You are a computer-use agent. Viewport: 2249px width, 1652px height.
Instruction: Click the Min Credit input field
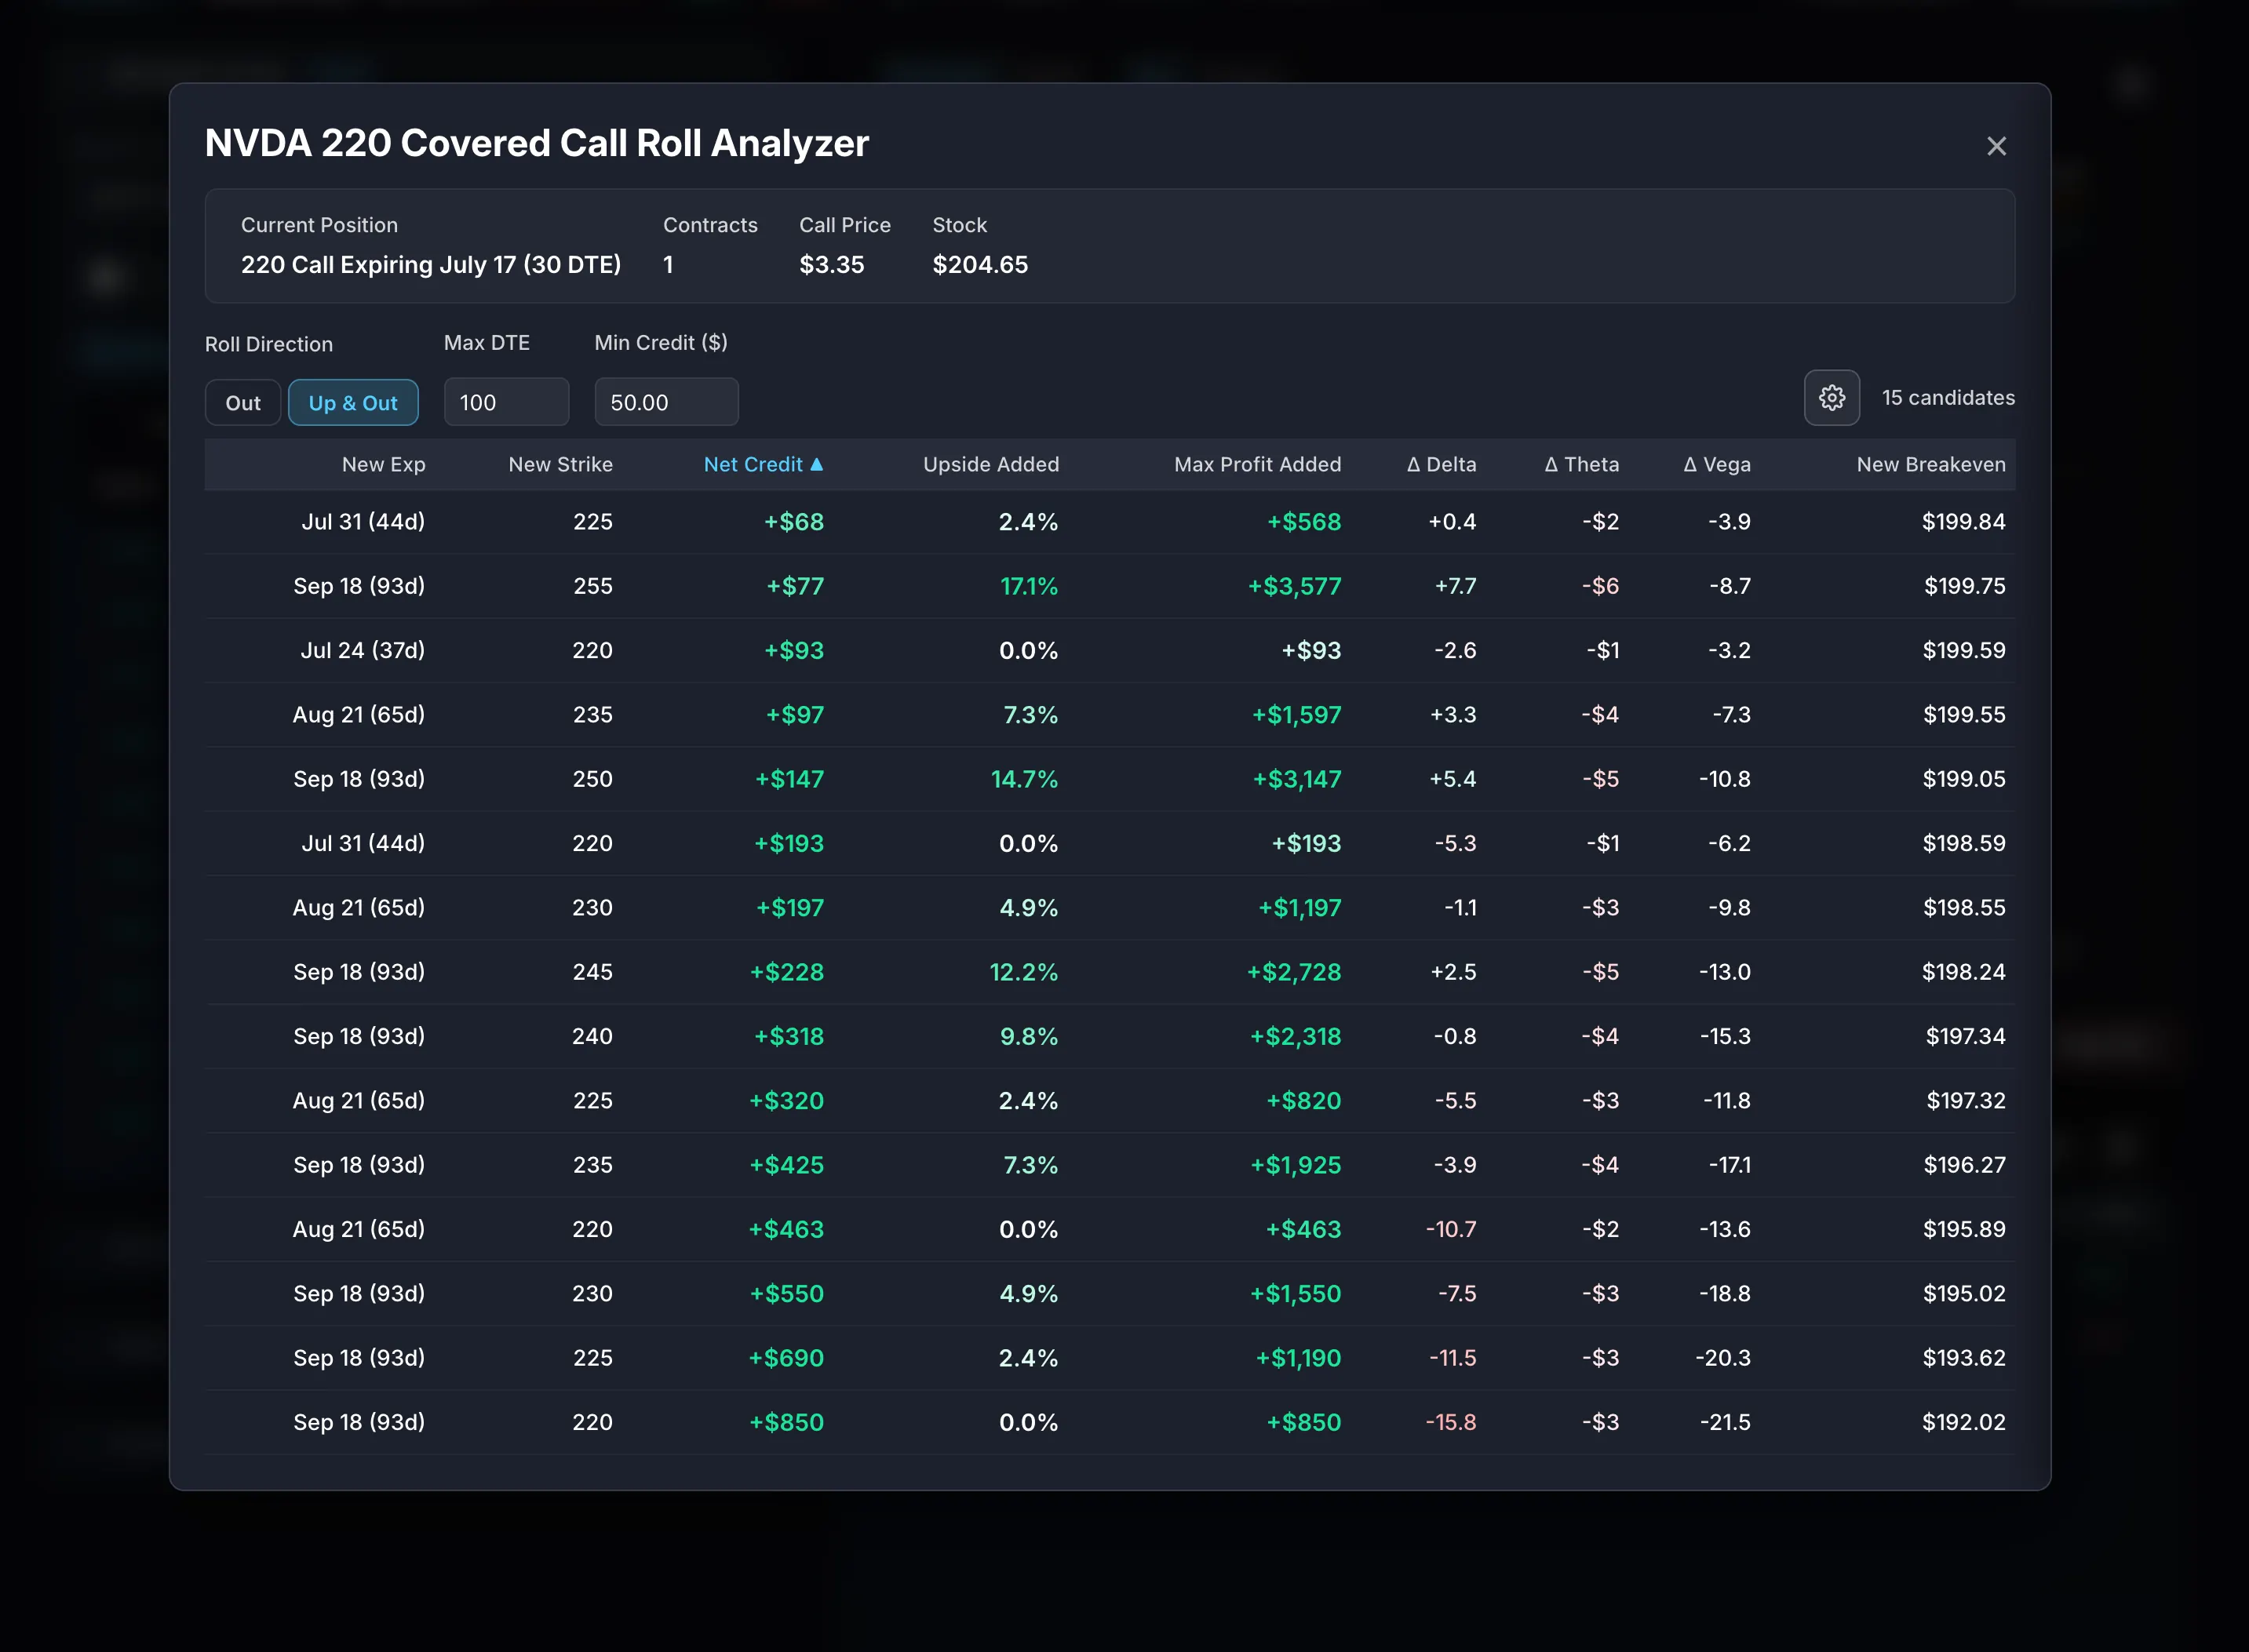(x=666, y=402)
